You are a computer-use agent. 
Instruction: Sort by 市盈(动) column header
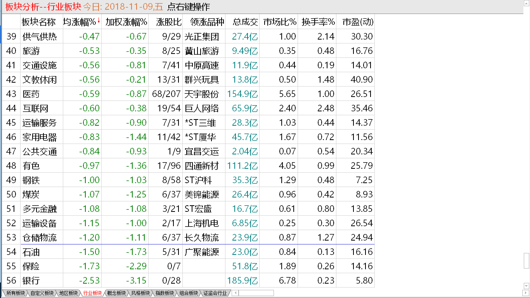pyautogui.click(x=358, y=22)
